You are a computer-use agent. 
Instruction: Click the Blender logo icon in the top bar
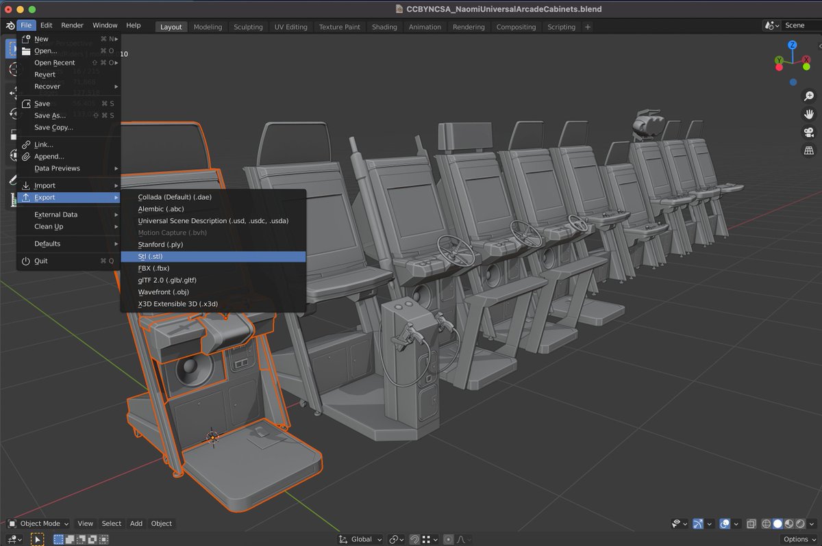10,26
